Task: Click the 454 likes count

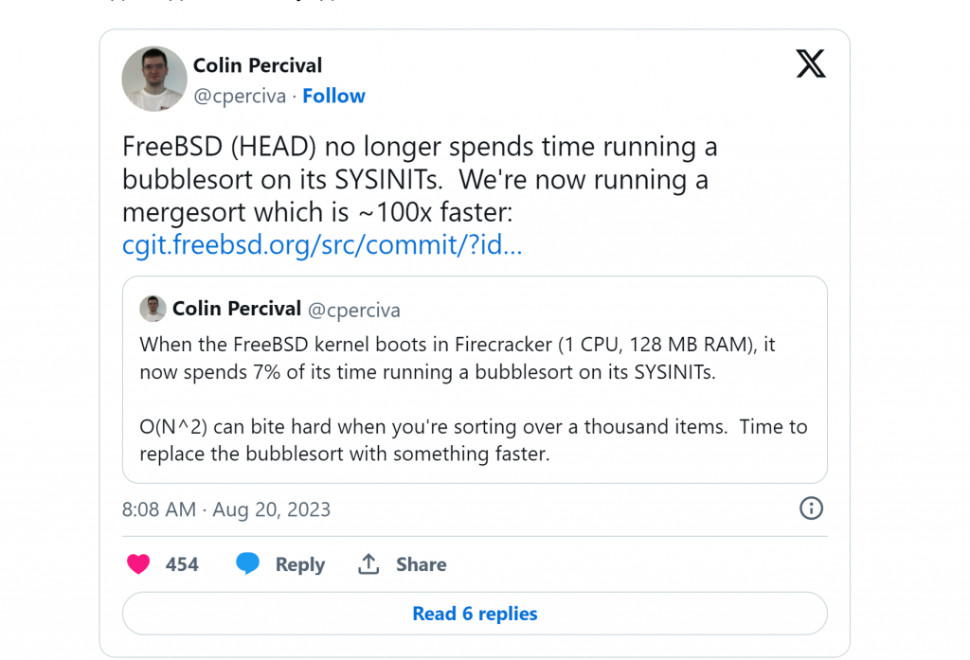Action: 182,564
